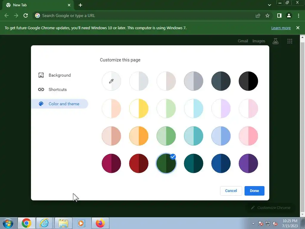Select the Shortcuts section

tap(60, 89)
